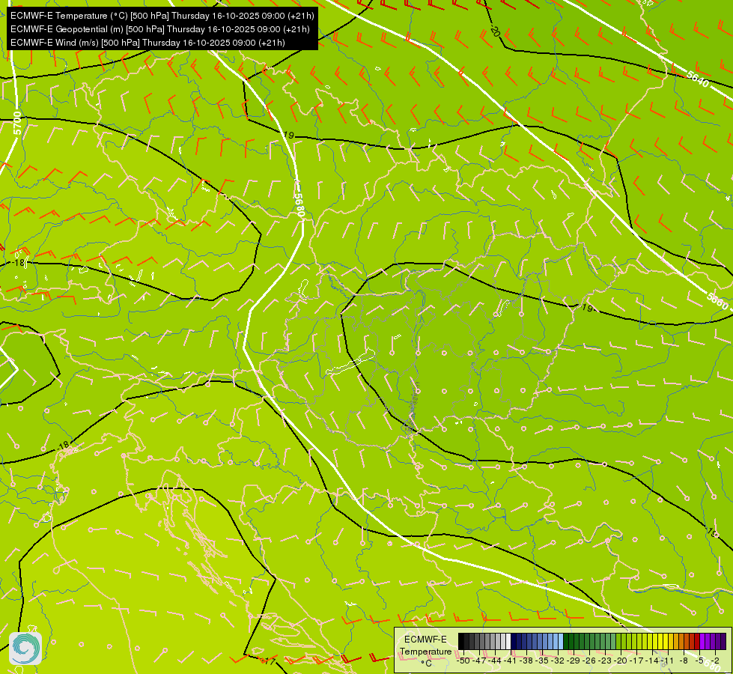Click the 5640 geopotential contour label
This screenshot has width=733, height=674.
pyautogui.click(x=698, y=79)
